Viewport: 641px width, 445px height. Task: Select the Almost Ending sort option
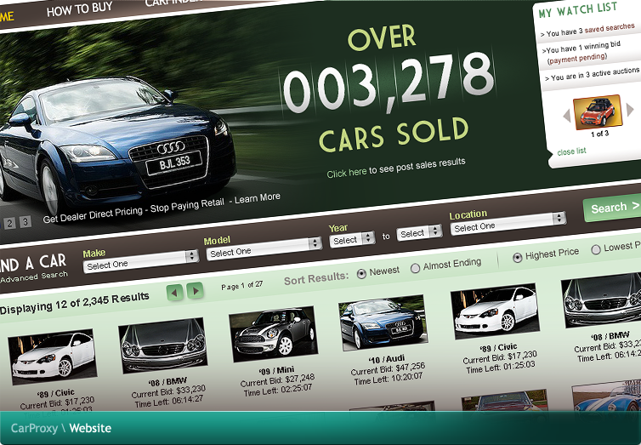pyautogui.click(x=445, y=265)
